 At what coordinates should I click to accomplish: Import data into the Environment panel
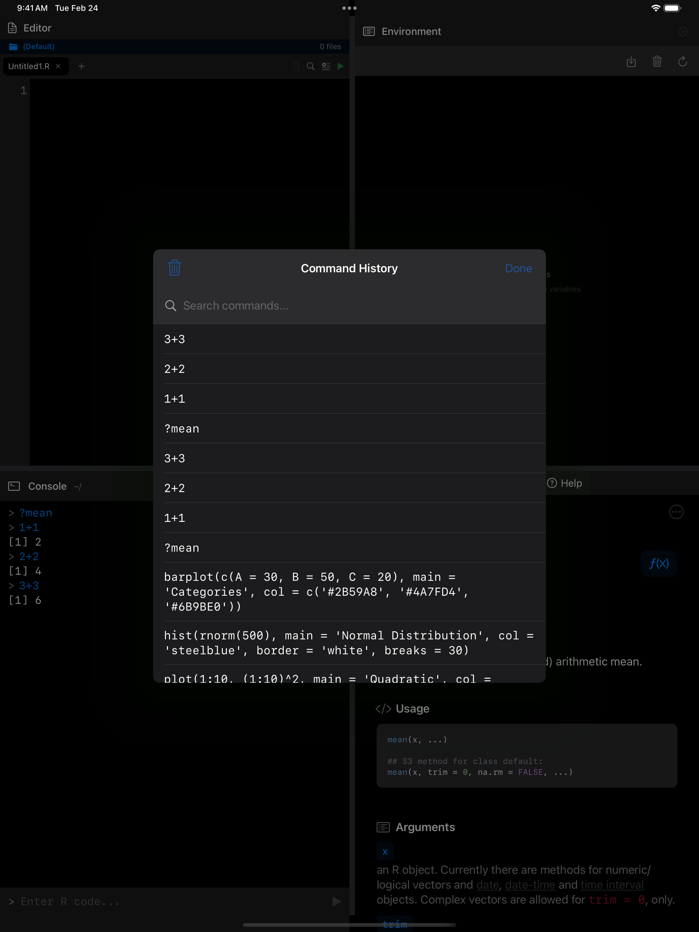[632, 62]
